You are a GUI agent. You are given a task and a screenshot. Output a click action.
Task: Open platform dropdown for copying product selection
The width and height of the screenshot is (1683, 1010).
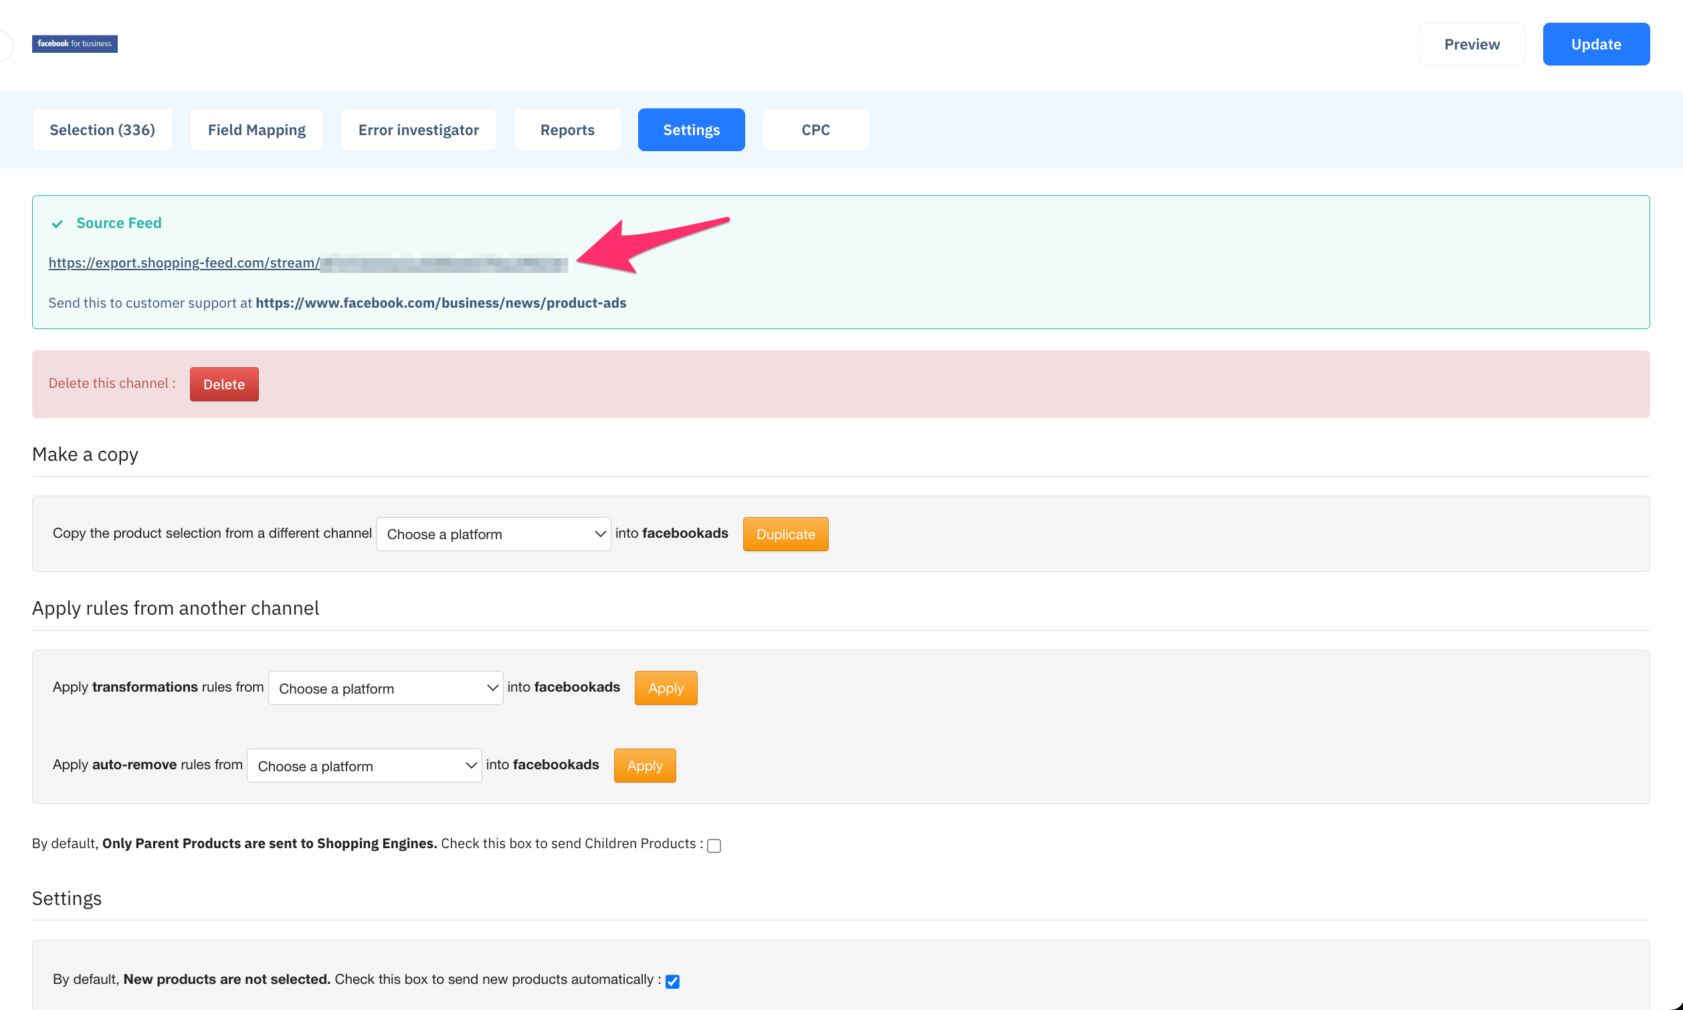point(494,534)
